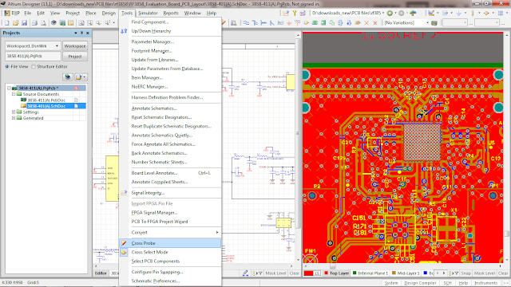The height and width of the screenshot is (287, 511).
Task: Switch to the Internal Plane 1 layer tab
Action: coord(370,273)
